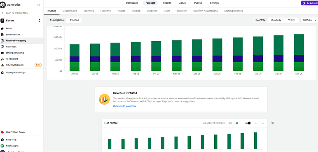318x152 pixels.
Task: Switch to the Expenses tab
Action: pyautogui.click(x=89, y=11)
